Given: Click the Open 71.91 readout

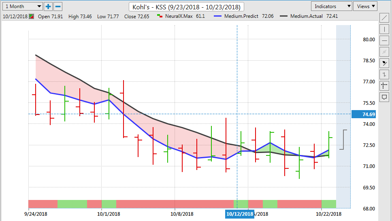Looking at the screenshot, I should tap(51, 17).
